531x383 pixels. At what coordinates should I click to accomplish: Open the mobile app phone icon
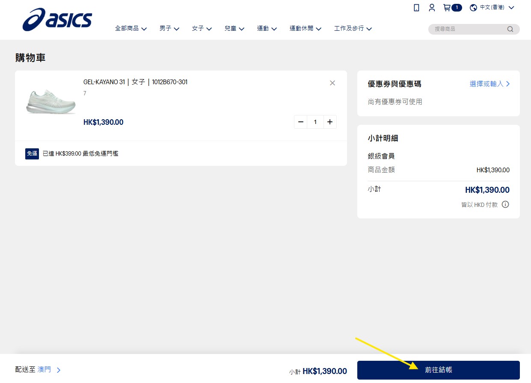(416, 8)
